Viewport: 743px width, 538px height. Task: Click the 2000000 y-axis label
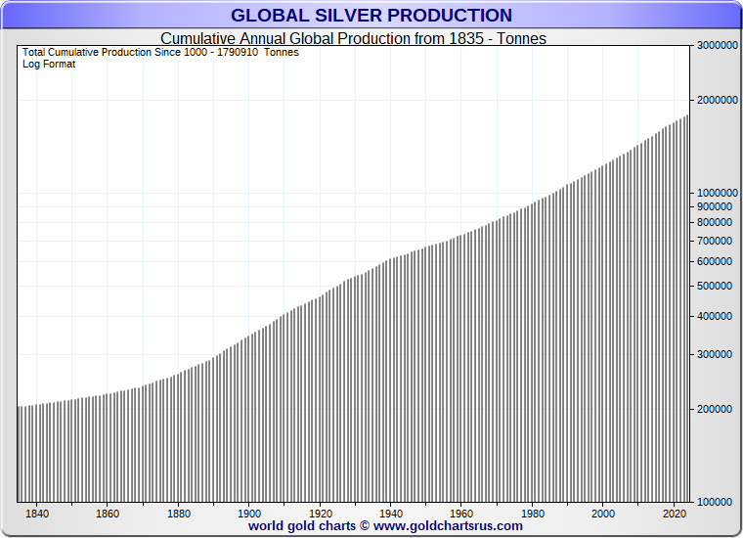(719, 100)
